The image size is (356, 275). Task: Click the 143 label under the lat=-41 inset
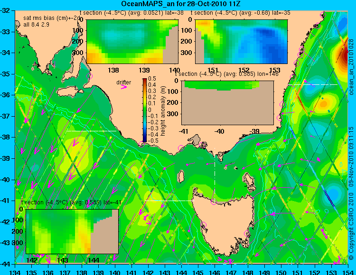[63, 260]
